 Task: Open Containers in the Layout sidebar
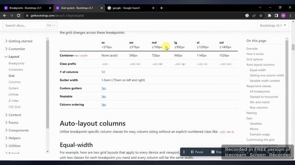click(16, 70)
